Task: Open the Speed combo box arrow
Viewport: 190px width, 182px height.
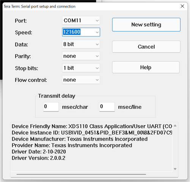Action: (x=97, y=32)
